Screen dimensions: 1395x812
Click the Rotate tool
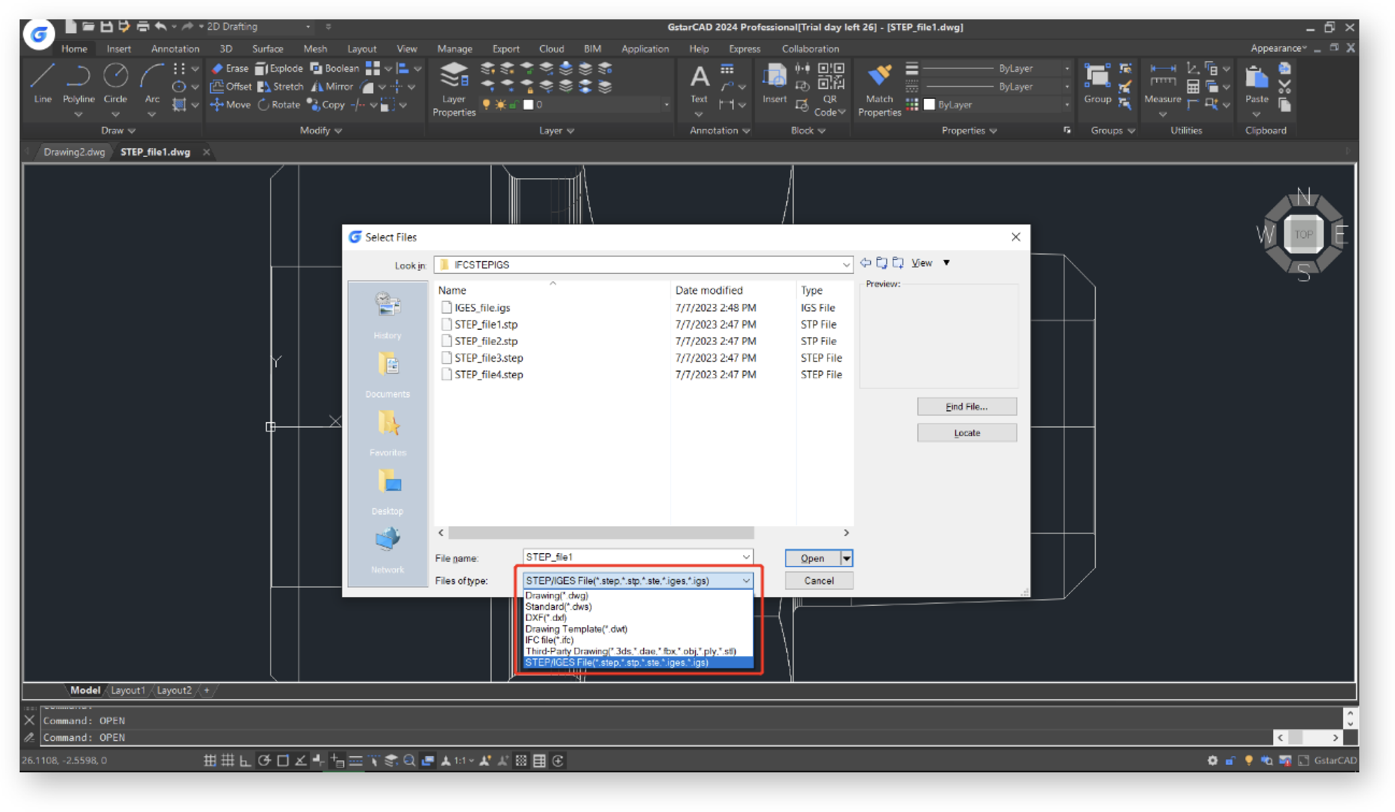[279, 105]
